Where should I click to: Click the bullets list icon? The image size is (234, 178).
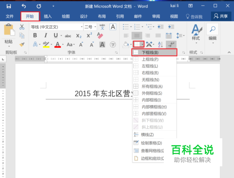pyautogui.click(x=126, y=27)
